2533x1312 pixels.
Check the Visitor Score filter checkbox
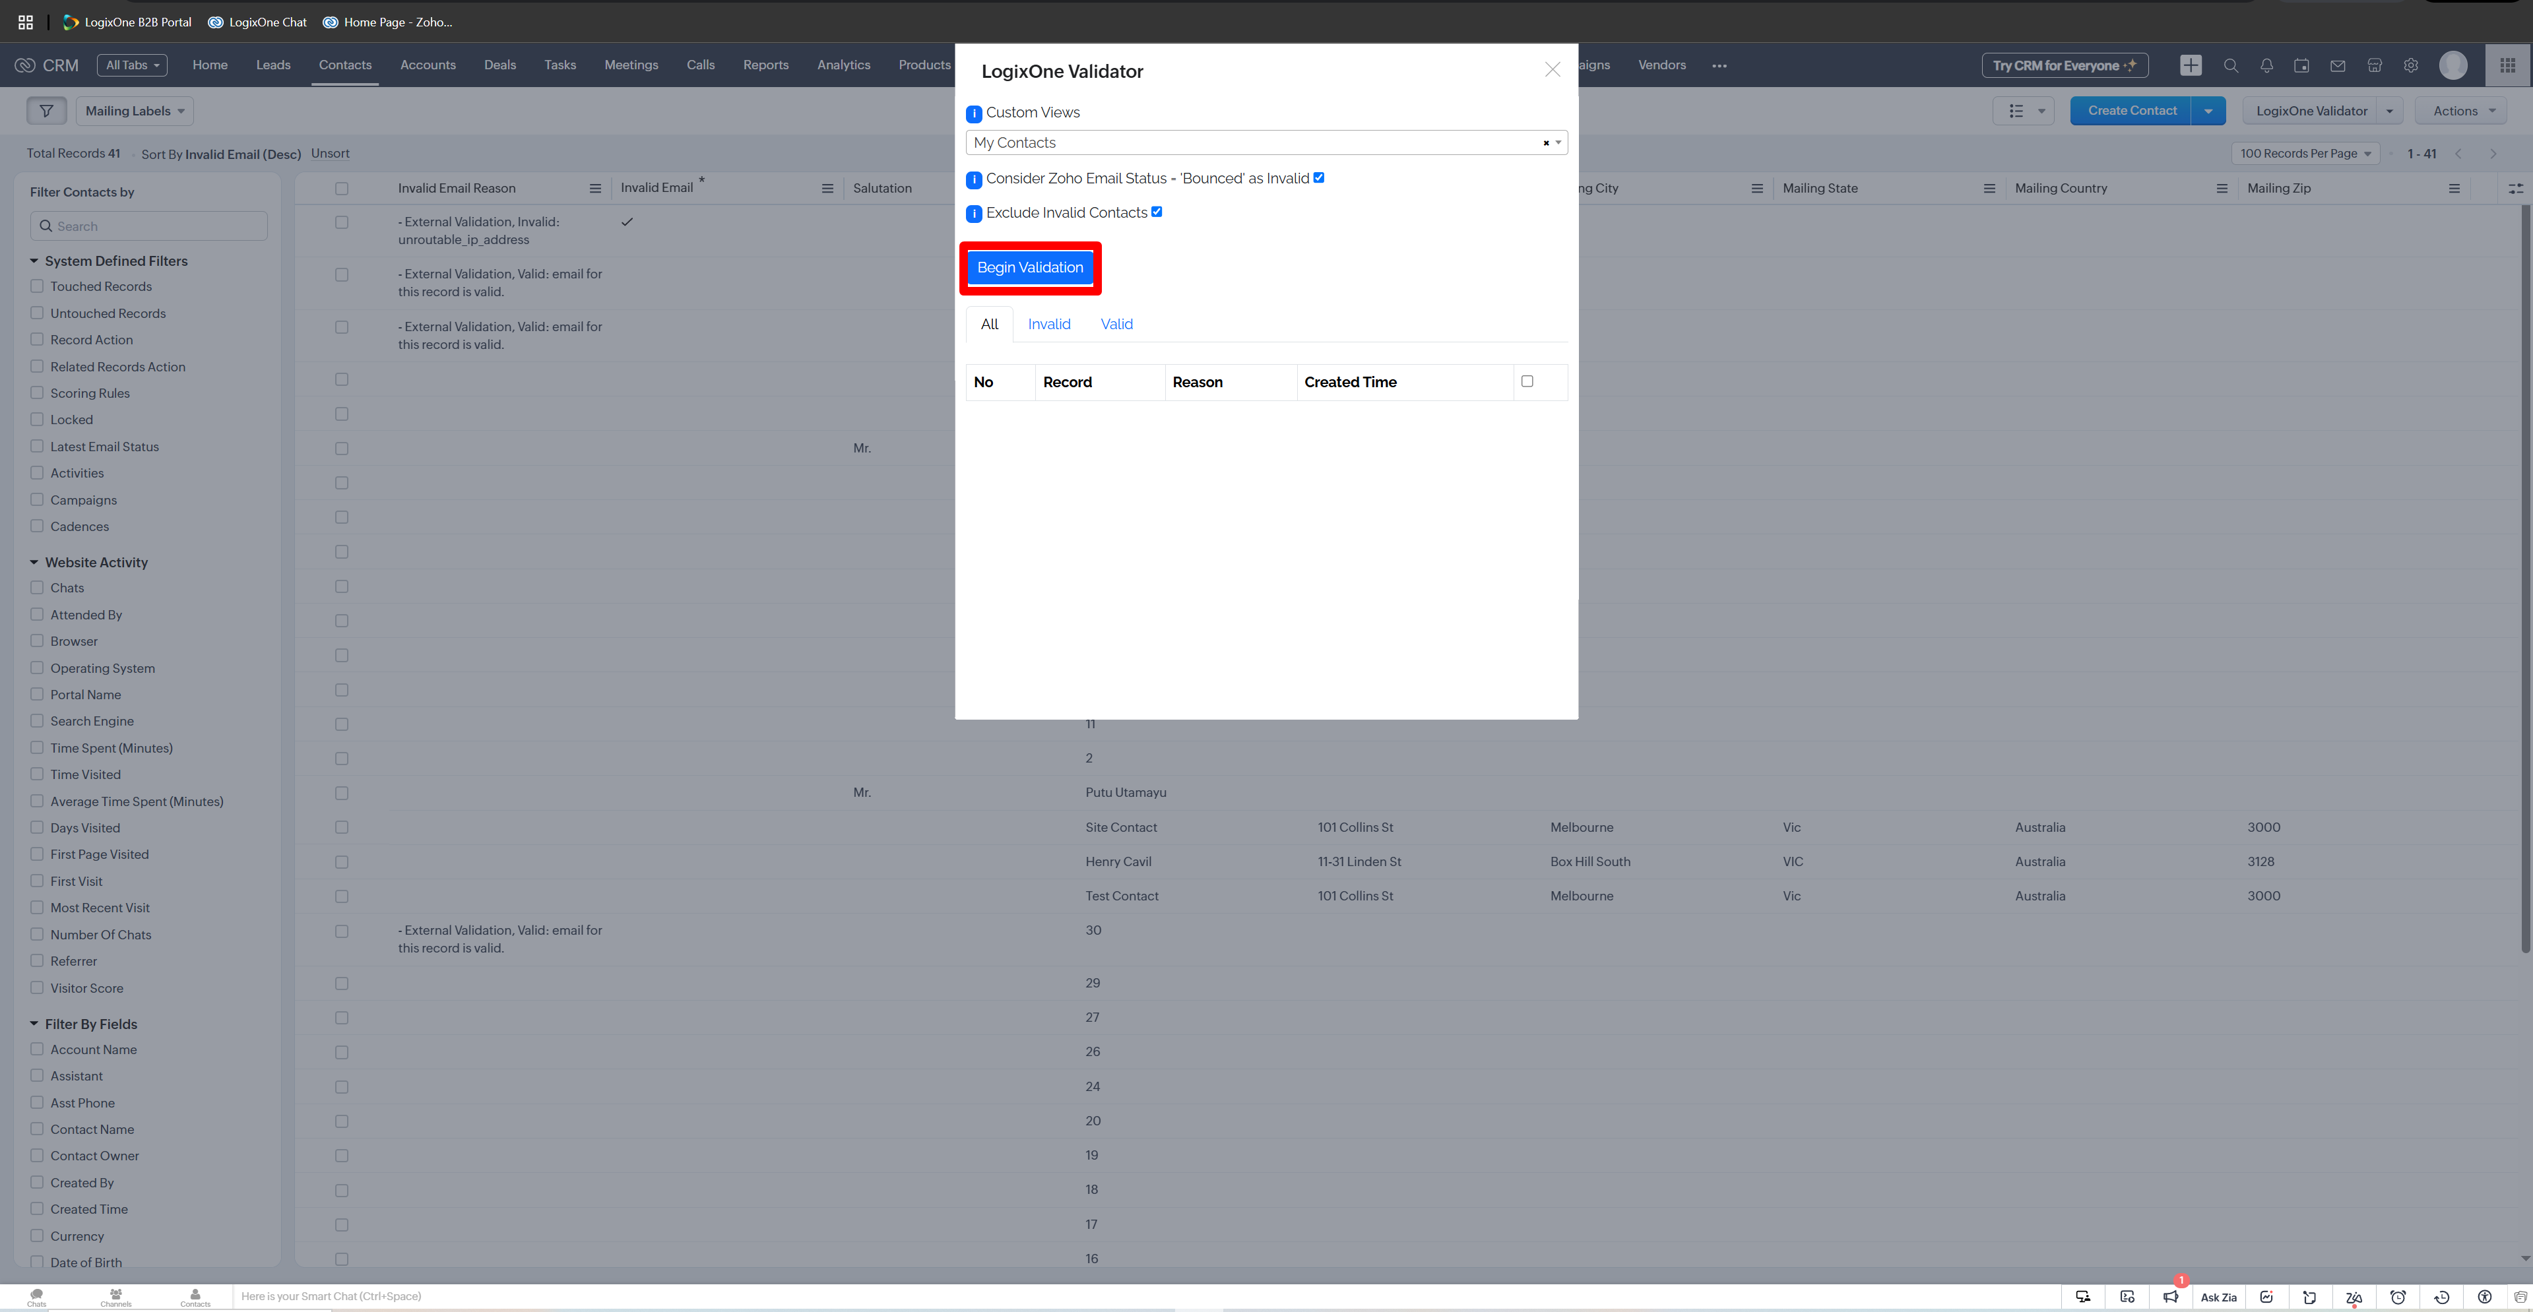point(36,987)
